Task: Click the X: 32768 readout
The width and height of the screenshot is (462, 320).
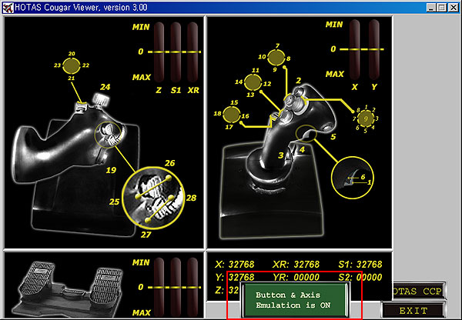Action: coord(235,265)
